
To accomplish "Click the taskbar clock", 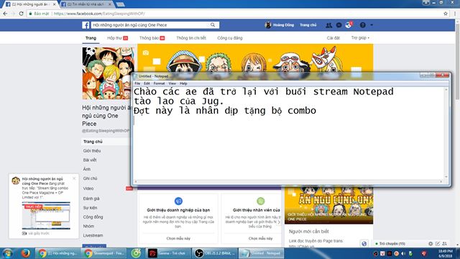I will coord(445,253).
